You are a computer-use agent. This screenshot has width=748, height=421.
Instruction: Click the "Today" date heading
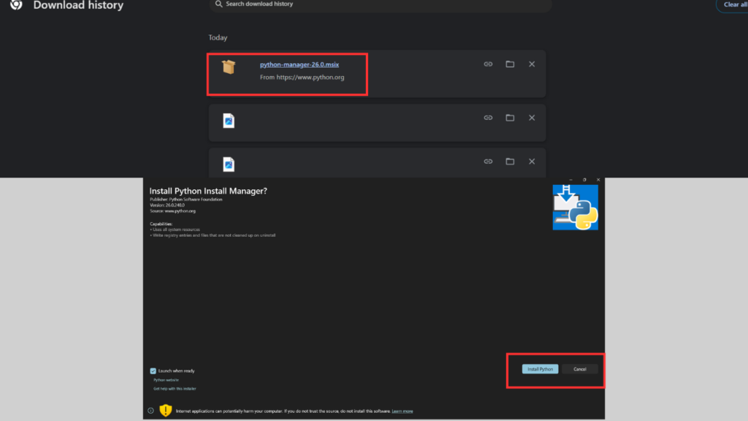[218, 37]
